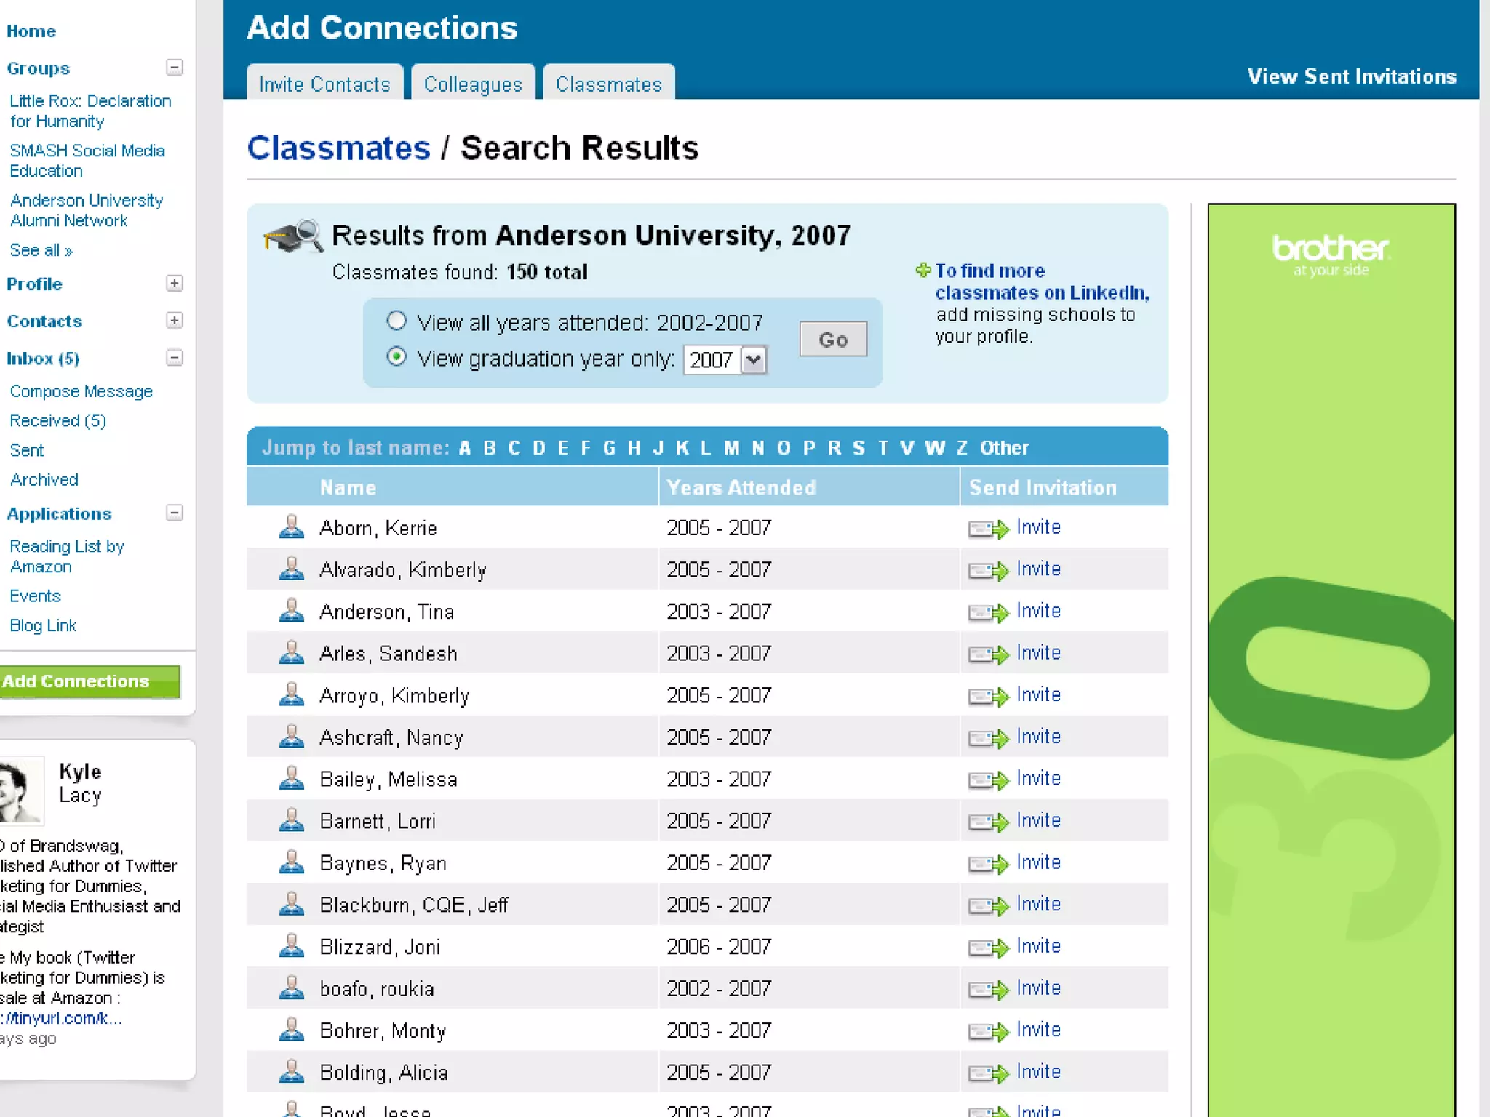Screen dimensions: 1490x1117
Task: Expand the Contacts sidebar section
Action: coord(175,321)
